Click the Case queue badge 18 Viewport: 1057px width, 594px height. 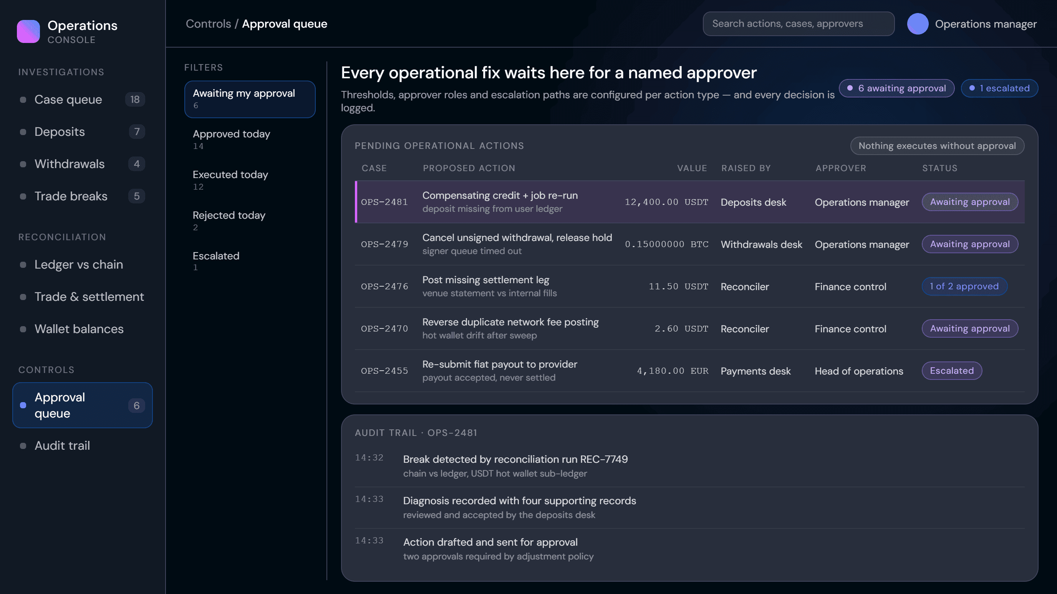(135, 99)
